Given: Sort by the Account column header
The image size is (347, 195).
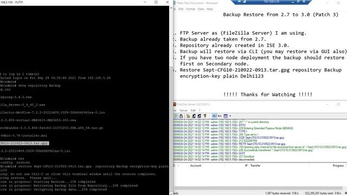Looking at the screenshot, I should click(x=196, y=166).
